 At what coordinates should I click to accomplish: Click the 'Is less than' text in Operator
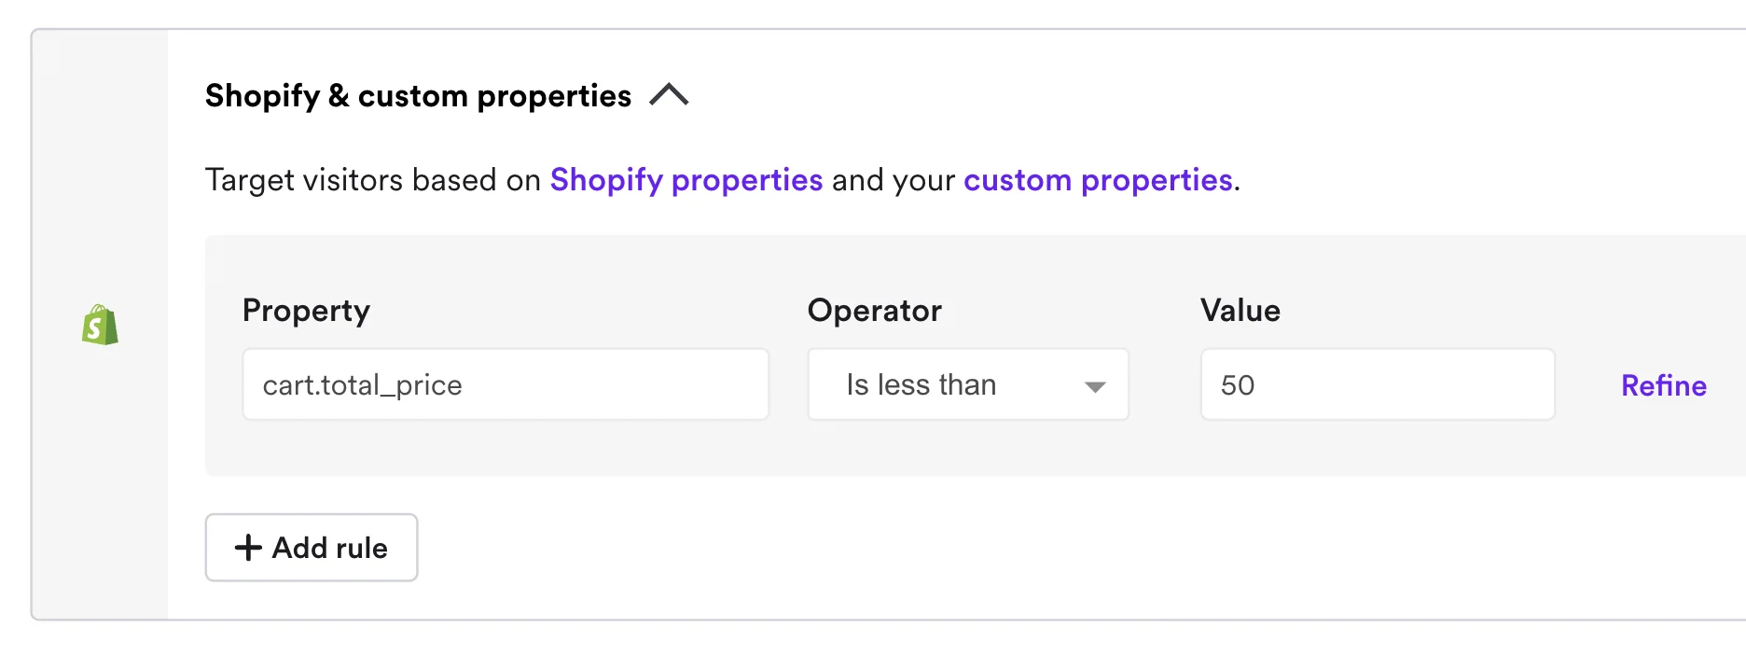[x=921, y=384]
